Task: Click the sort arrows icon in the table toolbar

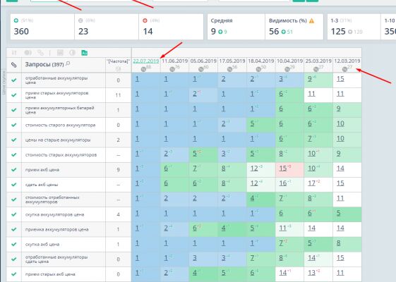Action: coord(14,53)
